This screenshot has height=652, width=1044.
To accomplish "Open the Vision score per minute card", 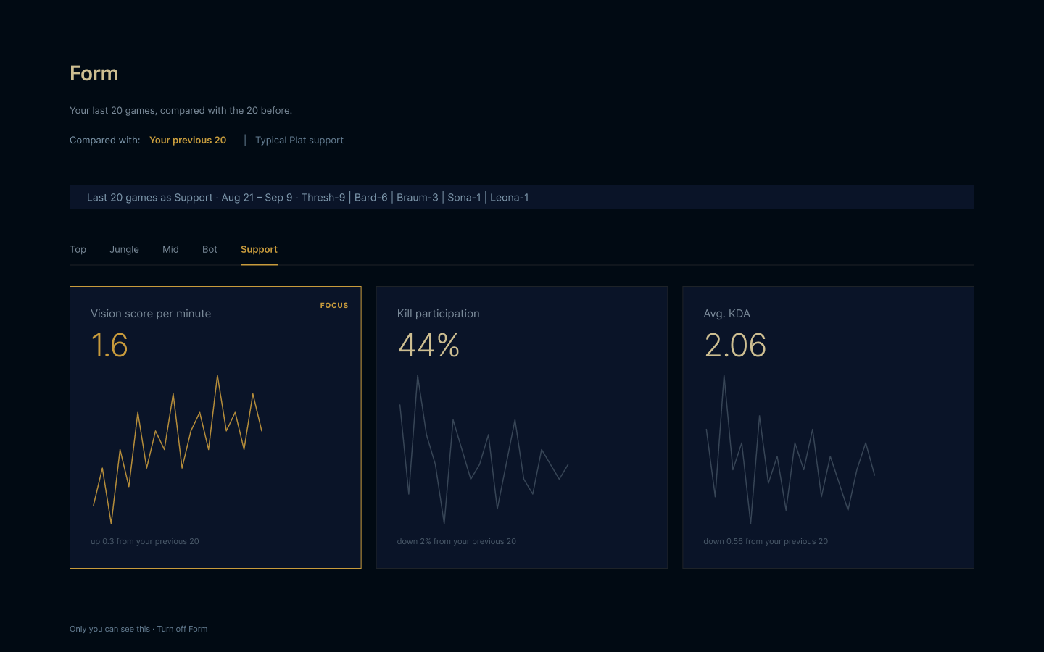I will [x=215, y=427].
